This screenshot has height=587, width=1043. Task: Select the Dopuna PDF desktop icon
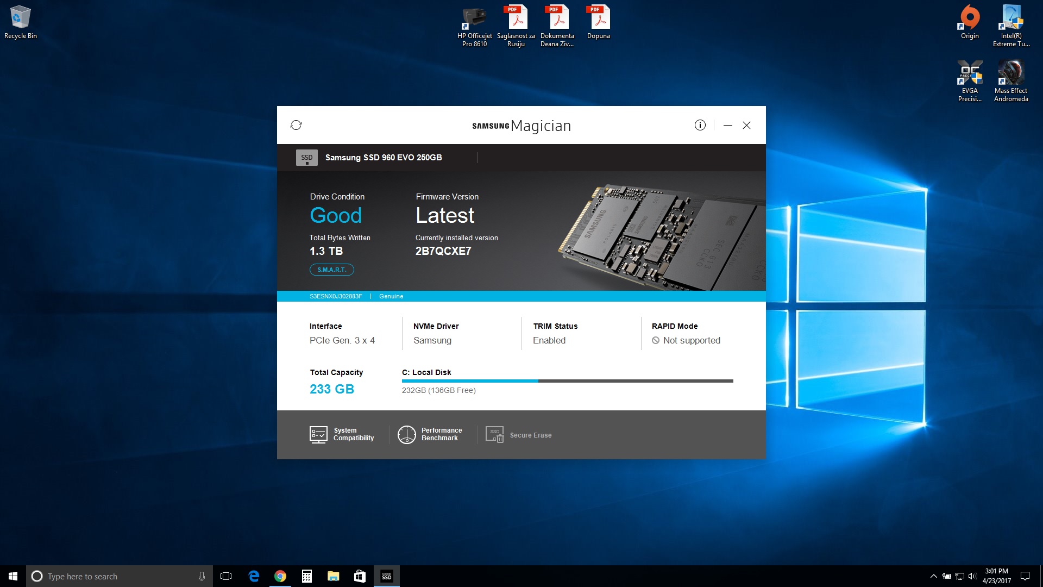coord(599,23)
